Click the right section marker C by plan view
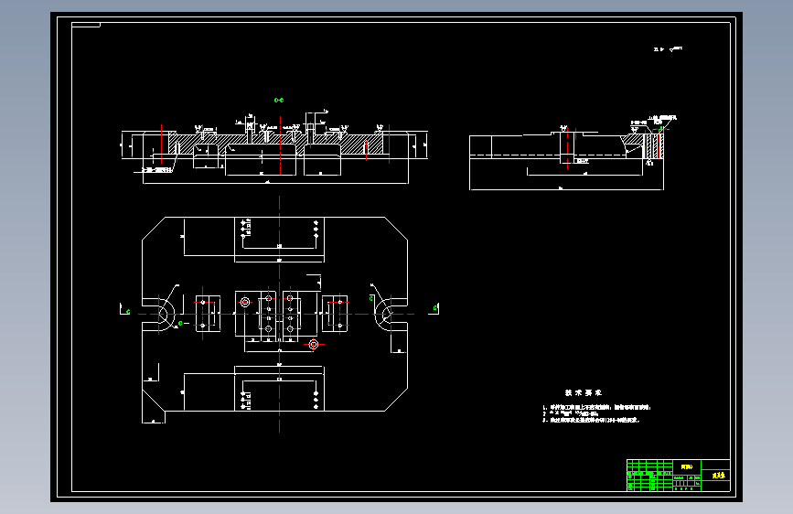793x514 pixels. click(x=435, y=308)
